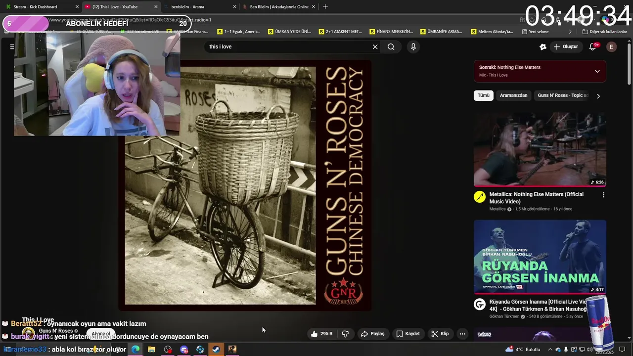Click the magnifier search button

click(x=391, y=47)
